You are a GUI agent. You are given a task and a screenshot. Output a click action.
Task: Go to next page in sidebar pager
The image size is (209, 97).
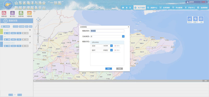coord(20,95)
